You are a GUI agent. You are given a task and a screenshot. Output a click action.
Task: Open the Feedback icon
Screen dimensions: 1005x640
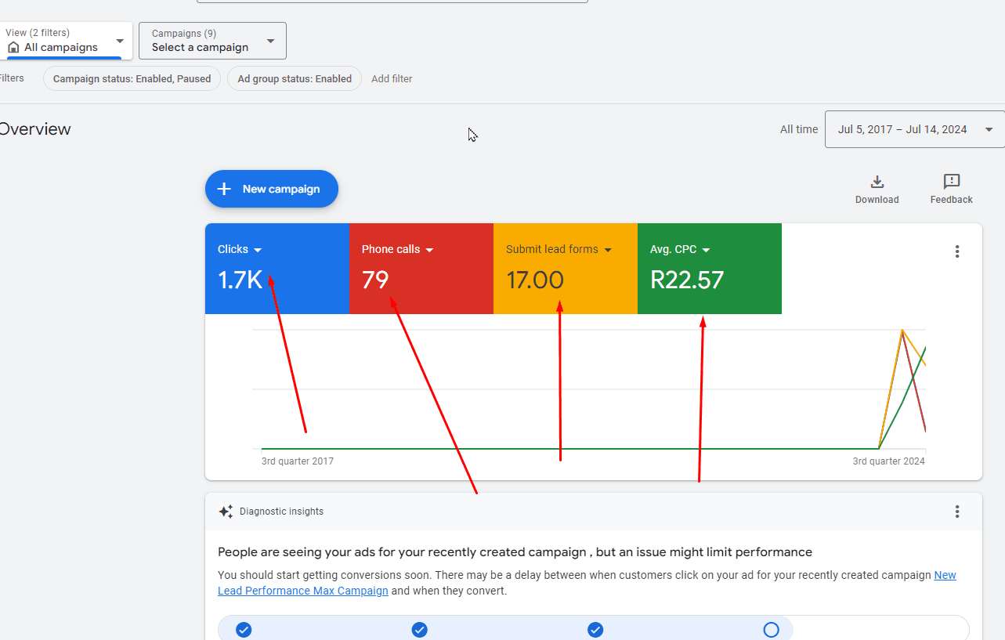[951, 182]
